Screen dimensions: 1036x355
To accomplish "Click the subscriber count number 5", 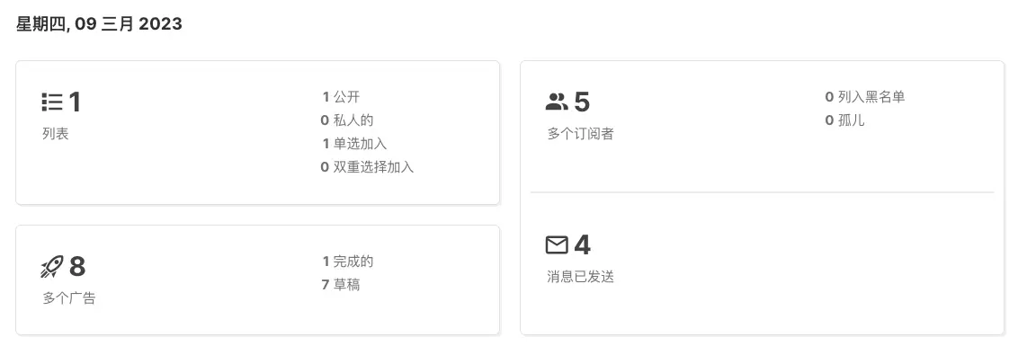I will pos(582,102).
